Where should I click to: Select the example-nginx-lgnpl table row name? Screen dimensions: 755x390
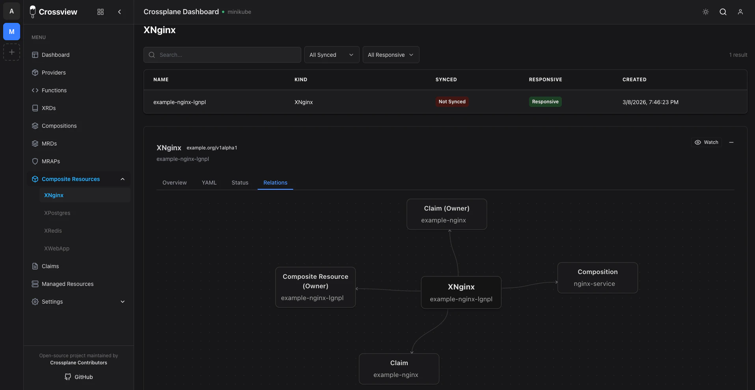pos(179,102)
